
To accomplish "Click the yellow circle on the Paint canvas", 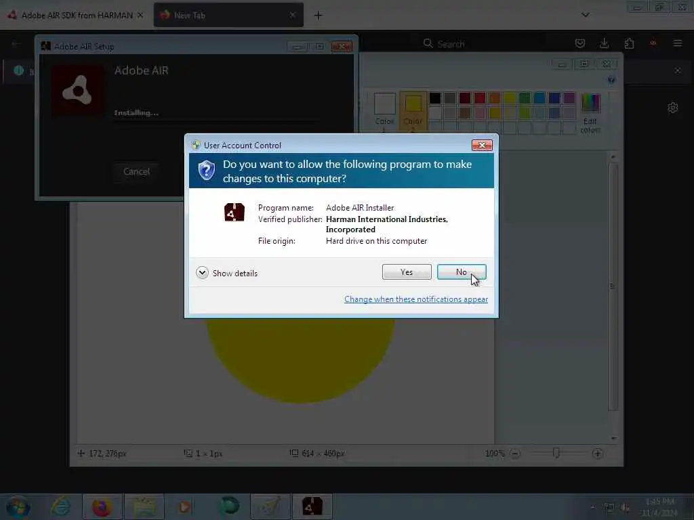I will click(x=301, y=360).
